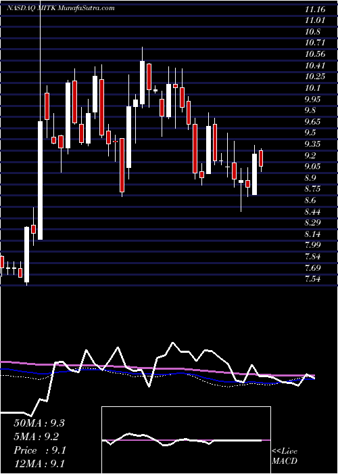338x474 pixels.
Task: Click inside the MACD inset chart panel
Action: pos(186,440)
